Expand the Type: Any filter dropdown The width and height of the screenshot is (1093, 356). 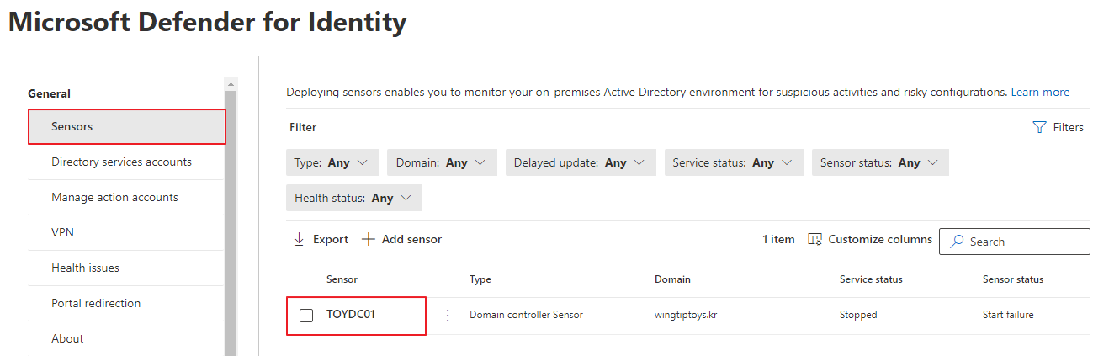[332, 162]
